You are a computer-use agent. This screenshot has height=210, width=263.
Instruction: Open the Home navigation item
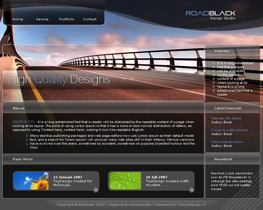point(18,19)
